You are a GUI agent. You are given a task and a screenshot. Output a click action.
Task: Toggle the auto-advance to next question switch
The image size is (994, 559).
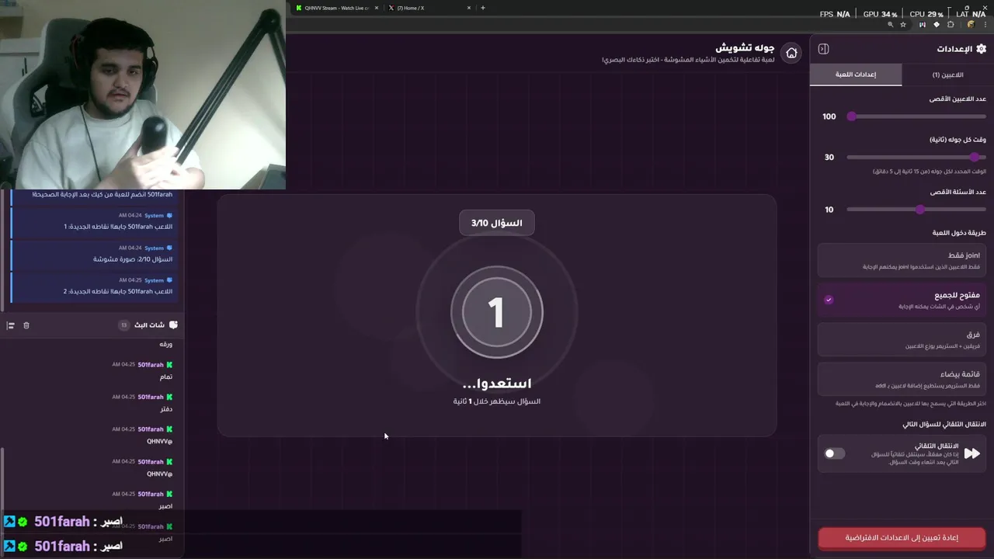[834, 453]
